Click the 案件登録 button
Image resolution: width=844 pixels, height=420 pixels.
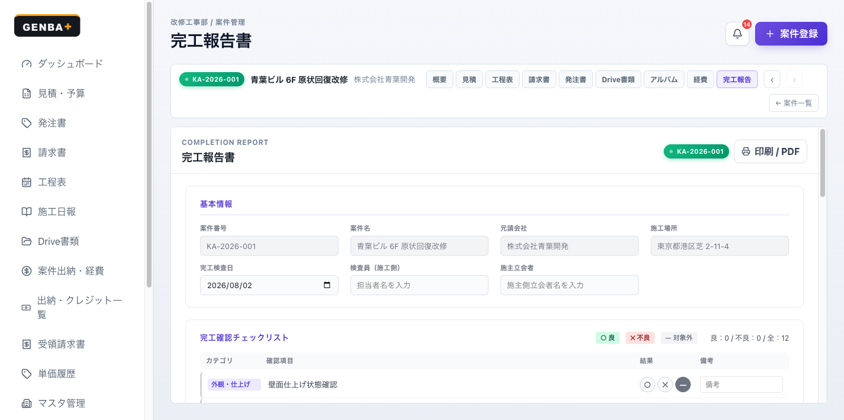791,34
